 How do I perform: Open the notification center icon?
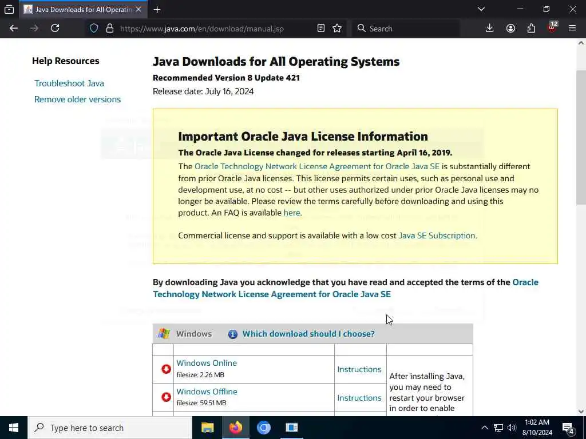pos(568,428)
